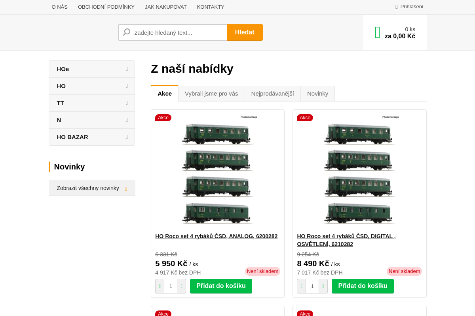Click the Akce badge on the ANALOG product
This screenshot has height=316, width=475.
163,117
